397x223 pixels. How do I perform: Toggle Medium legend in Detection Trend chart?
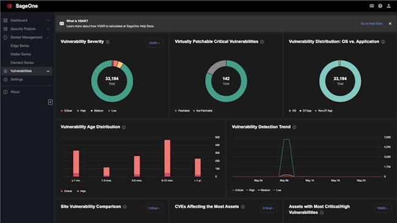coord(264,190)
